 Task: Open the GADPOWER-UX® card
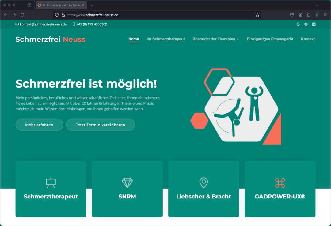pos(280,189)
